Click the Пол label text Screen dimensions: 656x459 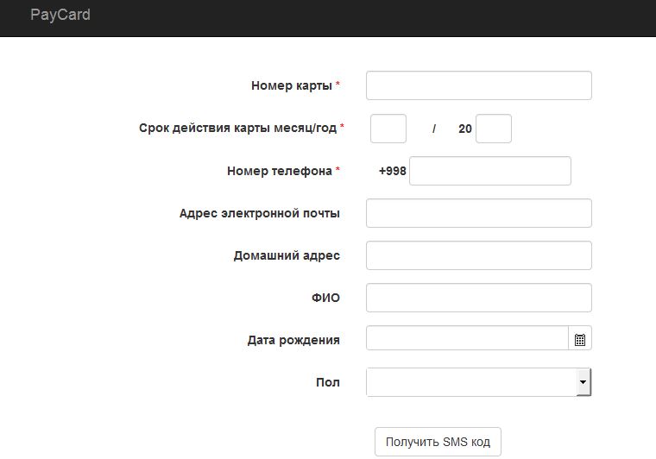point(327,382)
